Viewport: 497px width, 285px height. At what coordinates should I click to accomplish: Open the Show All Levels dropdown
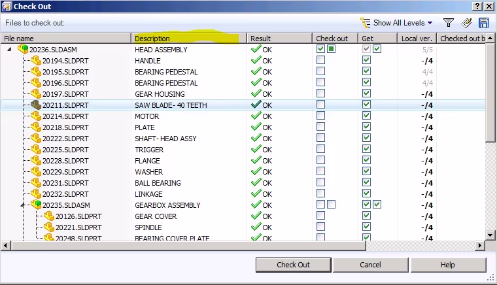click(430, 23)
